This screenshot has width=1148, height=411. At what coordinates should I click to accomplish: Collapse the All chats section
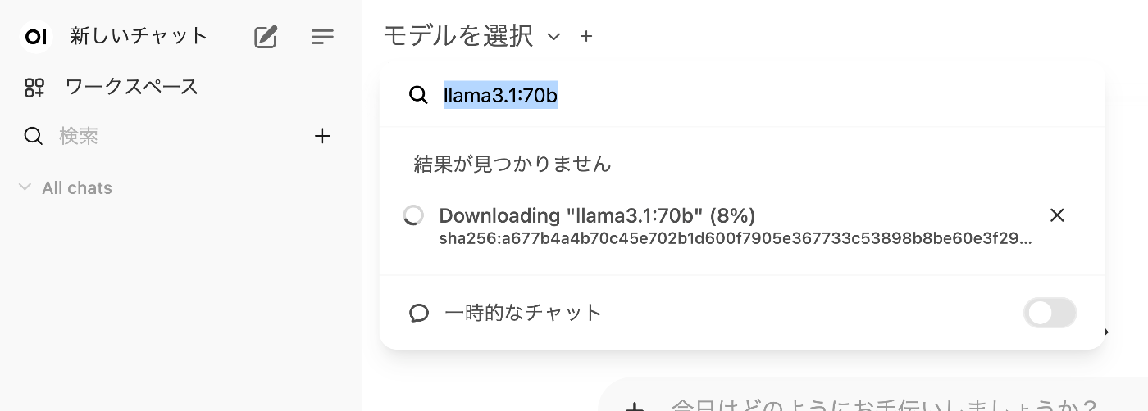(25, 188)
